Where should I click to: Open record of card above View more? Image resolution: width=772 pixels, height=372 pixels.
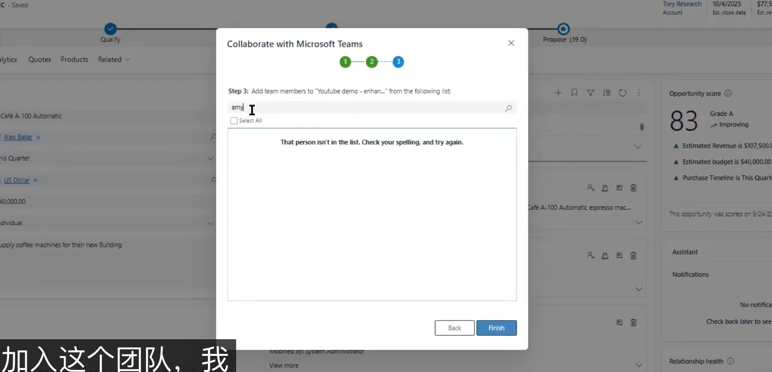pos(619,323)
